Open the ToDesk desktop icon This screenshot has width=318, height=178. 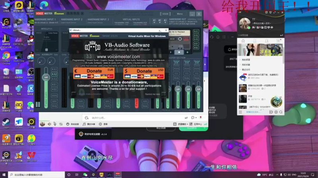(19, 123)
